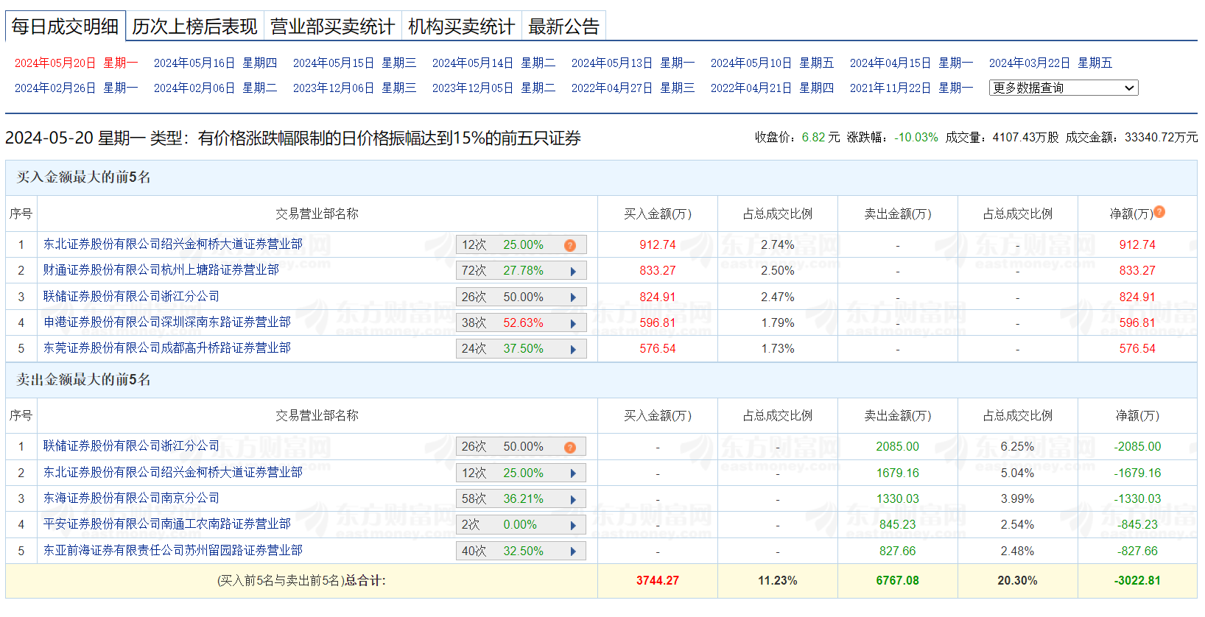Open 平安证券南通工农南路证券营业部 link

(167, 524)
